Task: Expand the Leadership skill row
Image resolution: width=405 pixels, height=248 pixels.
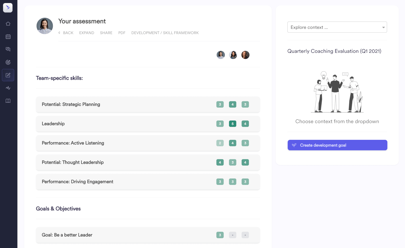Action: click(x=148, y=124)
